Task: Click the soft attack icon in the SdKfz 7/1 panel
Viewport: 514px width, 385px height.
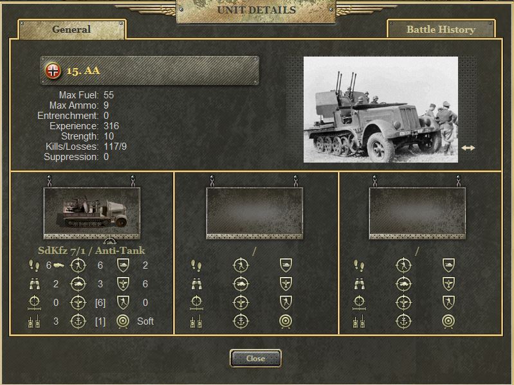Action: coord(78,265)
